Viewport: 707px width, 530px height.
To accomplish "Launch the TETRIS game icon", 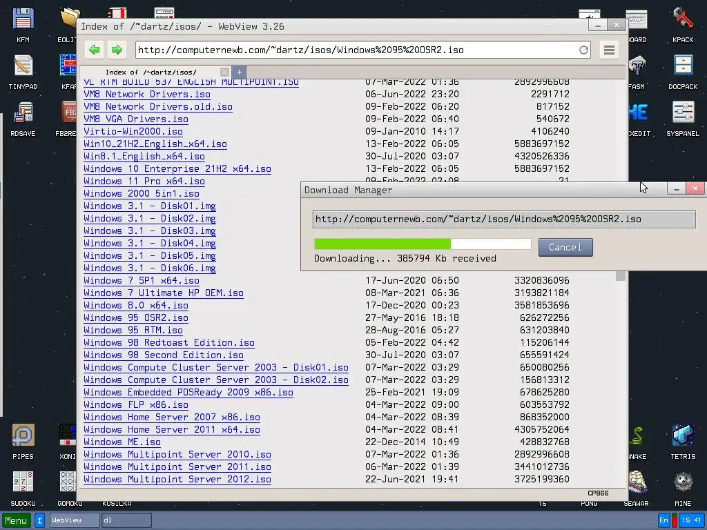I will click(x=683, y=442).
